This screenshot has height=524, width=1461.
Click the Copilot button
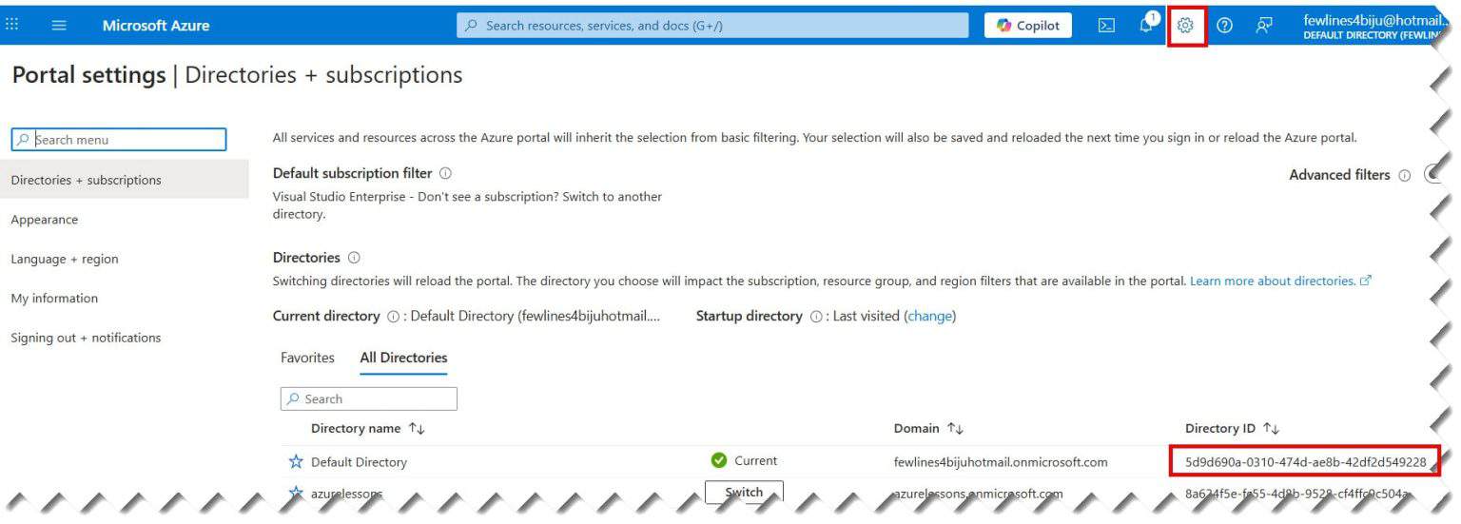pyautogui.click(x=1027, y=26)
